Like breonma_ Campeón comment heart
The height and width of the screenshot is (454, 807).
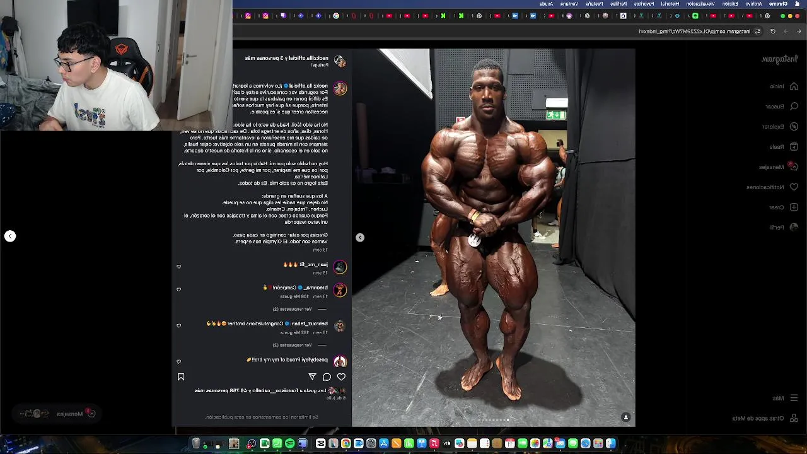click(x=178, y=289)
